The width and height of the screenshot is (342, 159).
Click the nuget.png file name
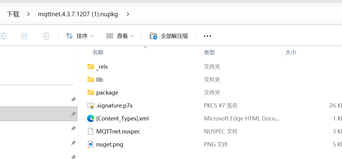(x=110, y=145)
